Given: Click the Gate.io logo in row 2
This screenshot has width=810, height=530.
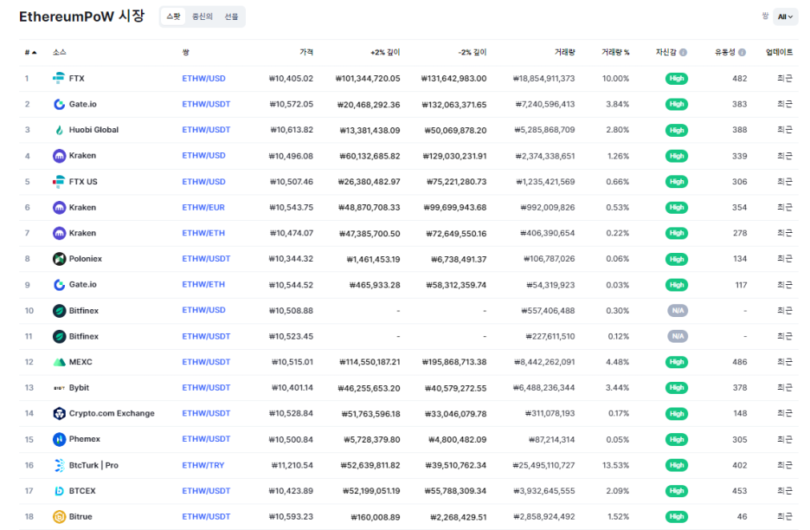Looking at the screenshot, I should point(59,104).
